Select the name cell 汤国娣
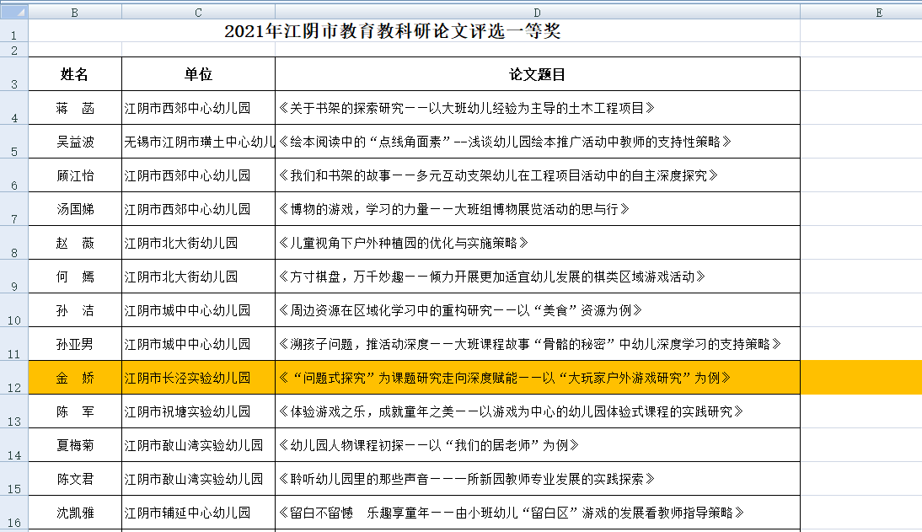The width and height of the screenshot is (922, 532). 75,209
